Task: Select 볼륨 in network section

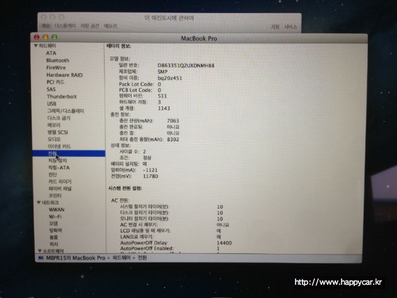Action: pyautogui.click(x=54, y=238)
